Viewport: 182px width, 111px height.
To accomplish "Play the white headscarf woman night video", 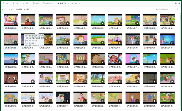I will coord(67,101).
